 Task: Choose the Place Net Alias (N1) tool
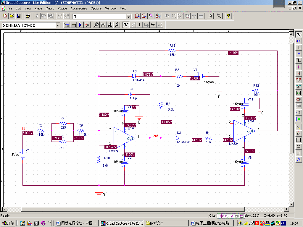299,54
